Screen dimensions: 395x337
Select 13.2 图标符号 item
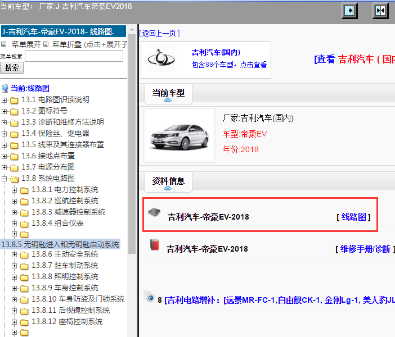click(x=44, y=111)
